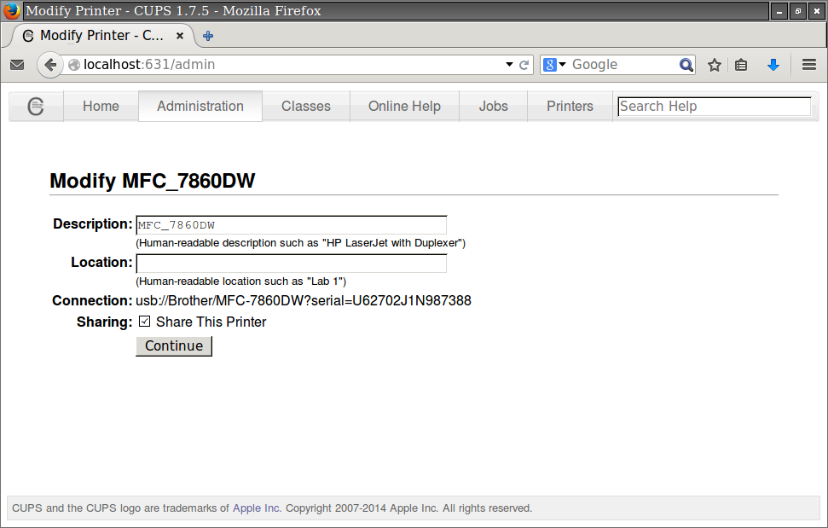Toggle printer sharing off

pyautogui.click(x=144, y=322)
